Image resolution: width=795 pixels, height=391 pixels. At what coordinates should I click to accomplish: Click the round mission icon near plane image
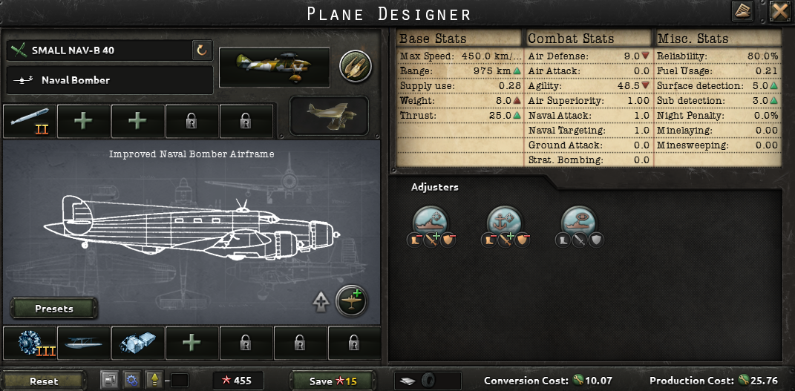point(356,66)
